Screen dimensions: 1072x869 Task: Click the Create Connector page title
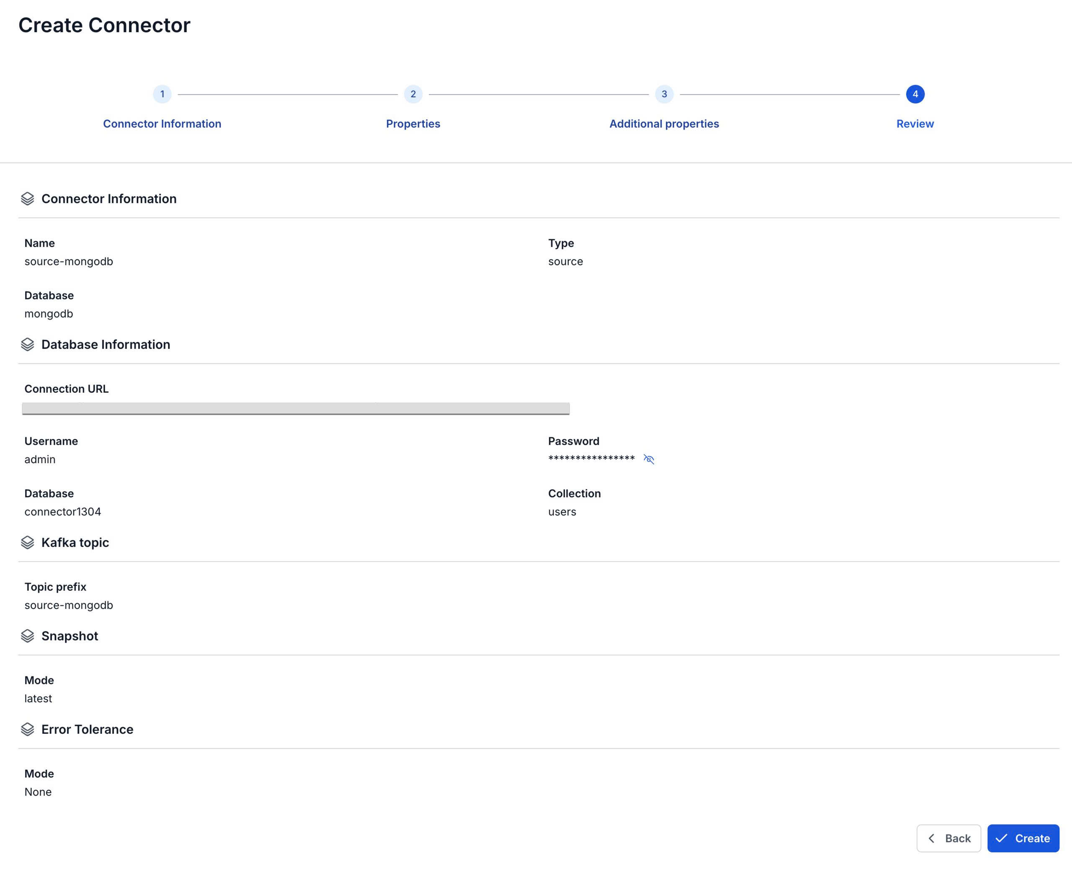click(x=105, y=25)
